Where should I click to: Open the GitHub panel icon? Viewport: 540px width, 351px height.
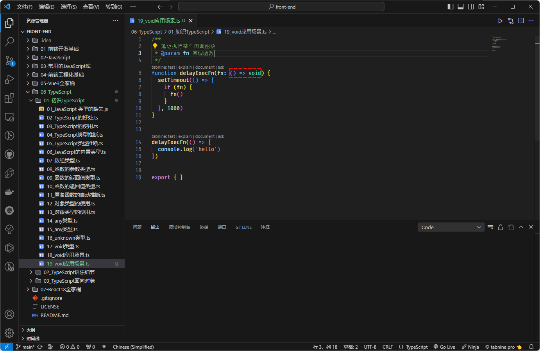(x=9, y=154)
